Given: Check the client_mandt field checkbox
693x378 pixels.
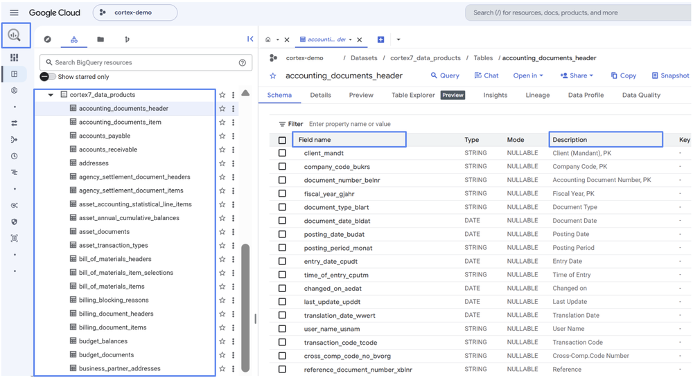Looking at the screenshot, I should point(282,153).
